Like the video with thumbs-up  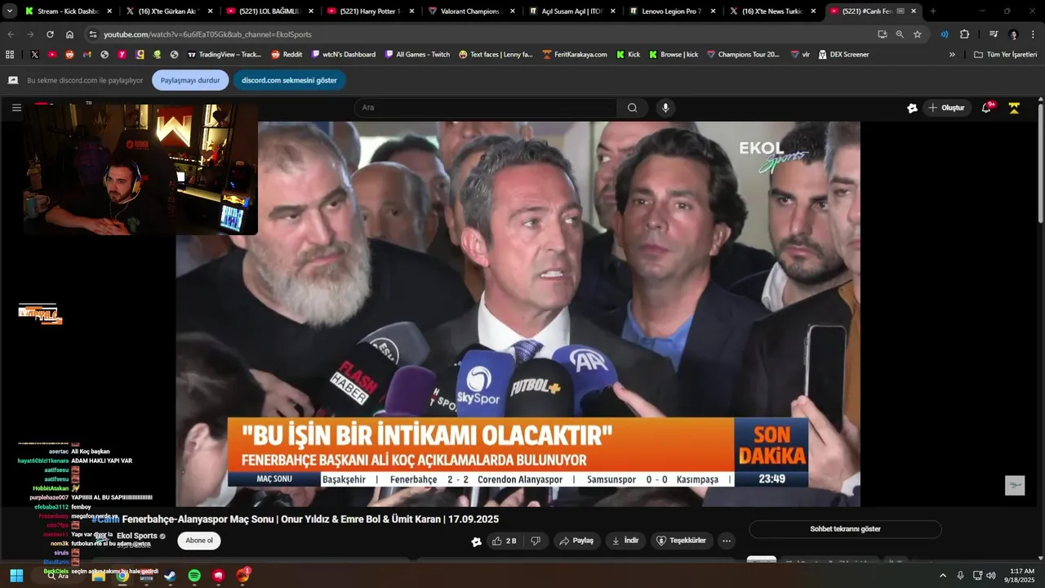click(504, 541)
